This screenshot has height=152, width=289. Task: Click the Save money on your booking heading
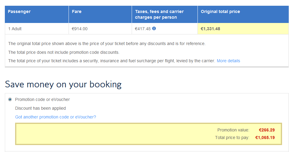pyautogui.click(x=63, y=84)
